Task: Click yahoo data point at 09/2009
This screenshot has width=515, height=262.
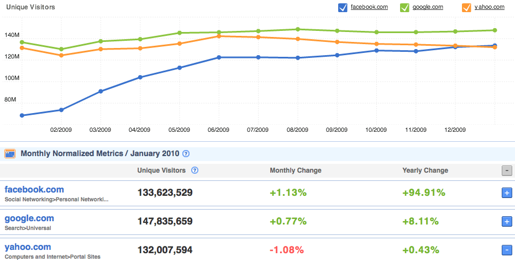Action: click(x=337, y=42)
